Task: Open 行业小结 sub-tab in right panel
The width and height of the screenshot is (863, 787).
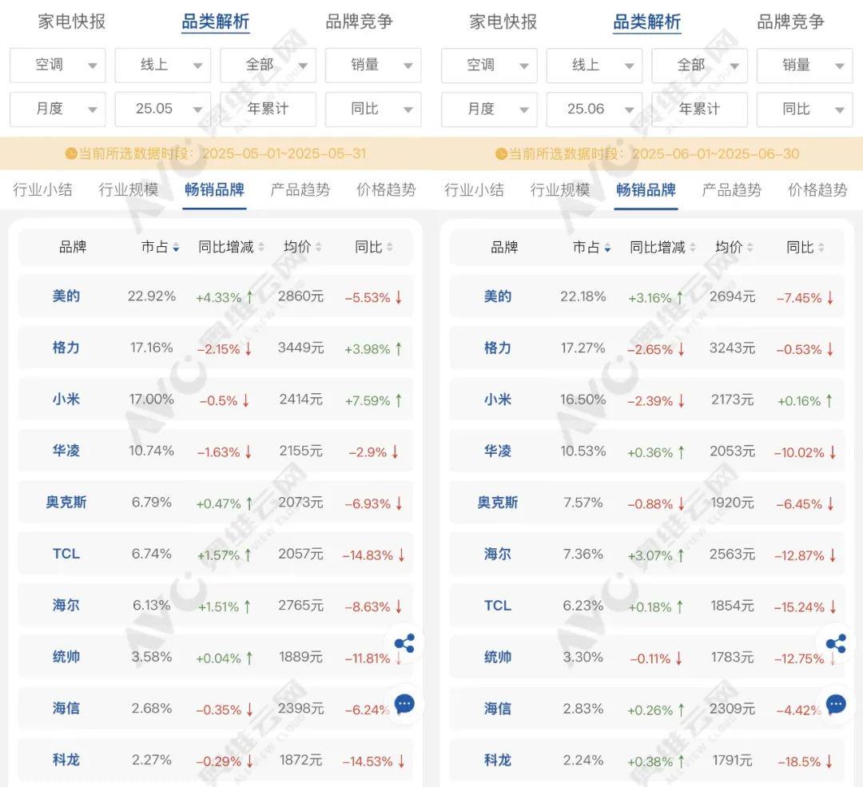Action: tap(475, 190)
